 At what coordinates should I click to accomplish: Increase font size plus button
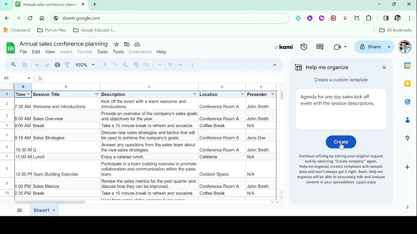tap(180, 65)
